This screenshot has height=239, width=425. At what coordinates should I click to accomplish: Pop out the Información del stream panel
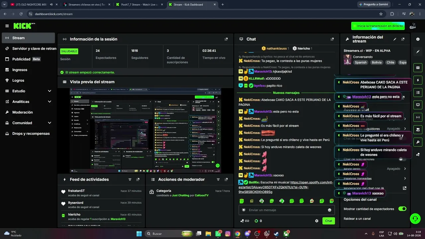tap(403, 39)
